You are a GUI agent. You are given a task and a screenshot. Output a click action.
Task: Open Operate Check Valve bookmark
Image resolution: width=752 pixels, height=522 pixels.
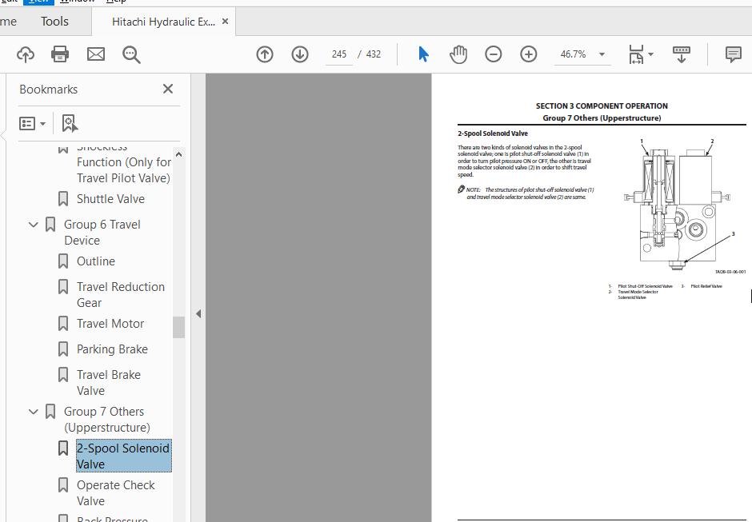coord(115,492)
